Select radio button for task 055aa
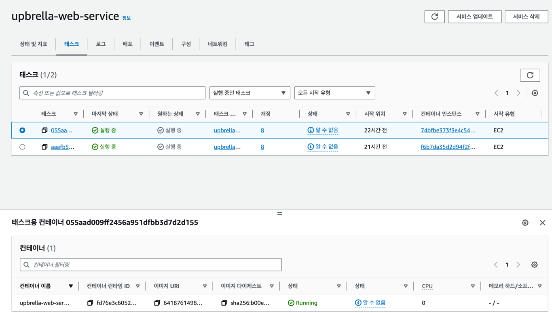 pyautogui.click(x=22, y=130)
